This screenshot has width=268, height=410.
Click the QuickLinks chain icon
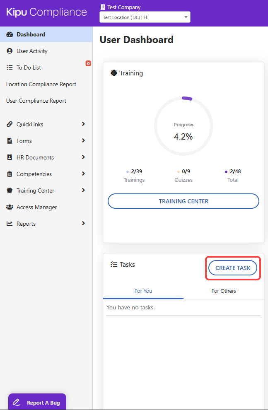click(10, 124)
